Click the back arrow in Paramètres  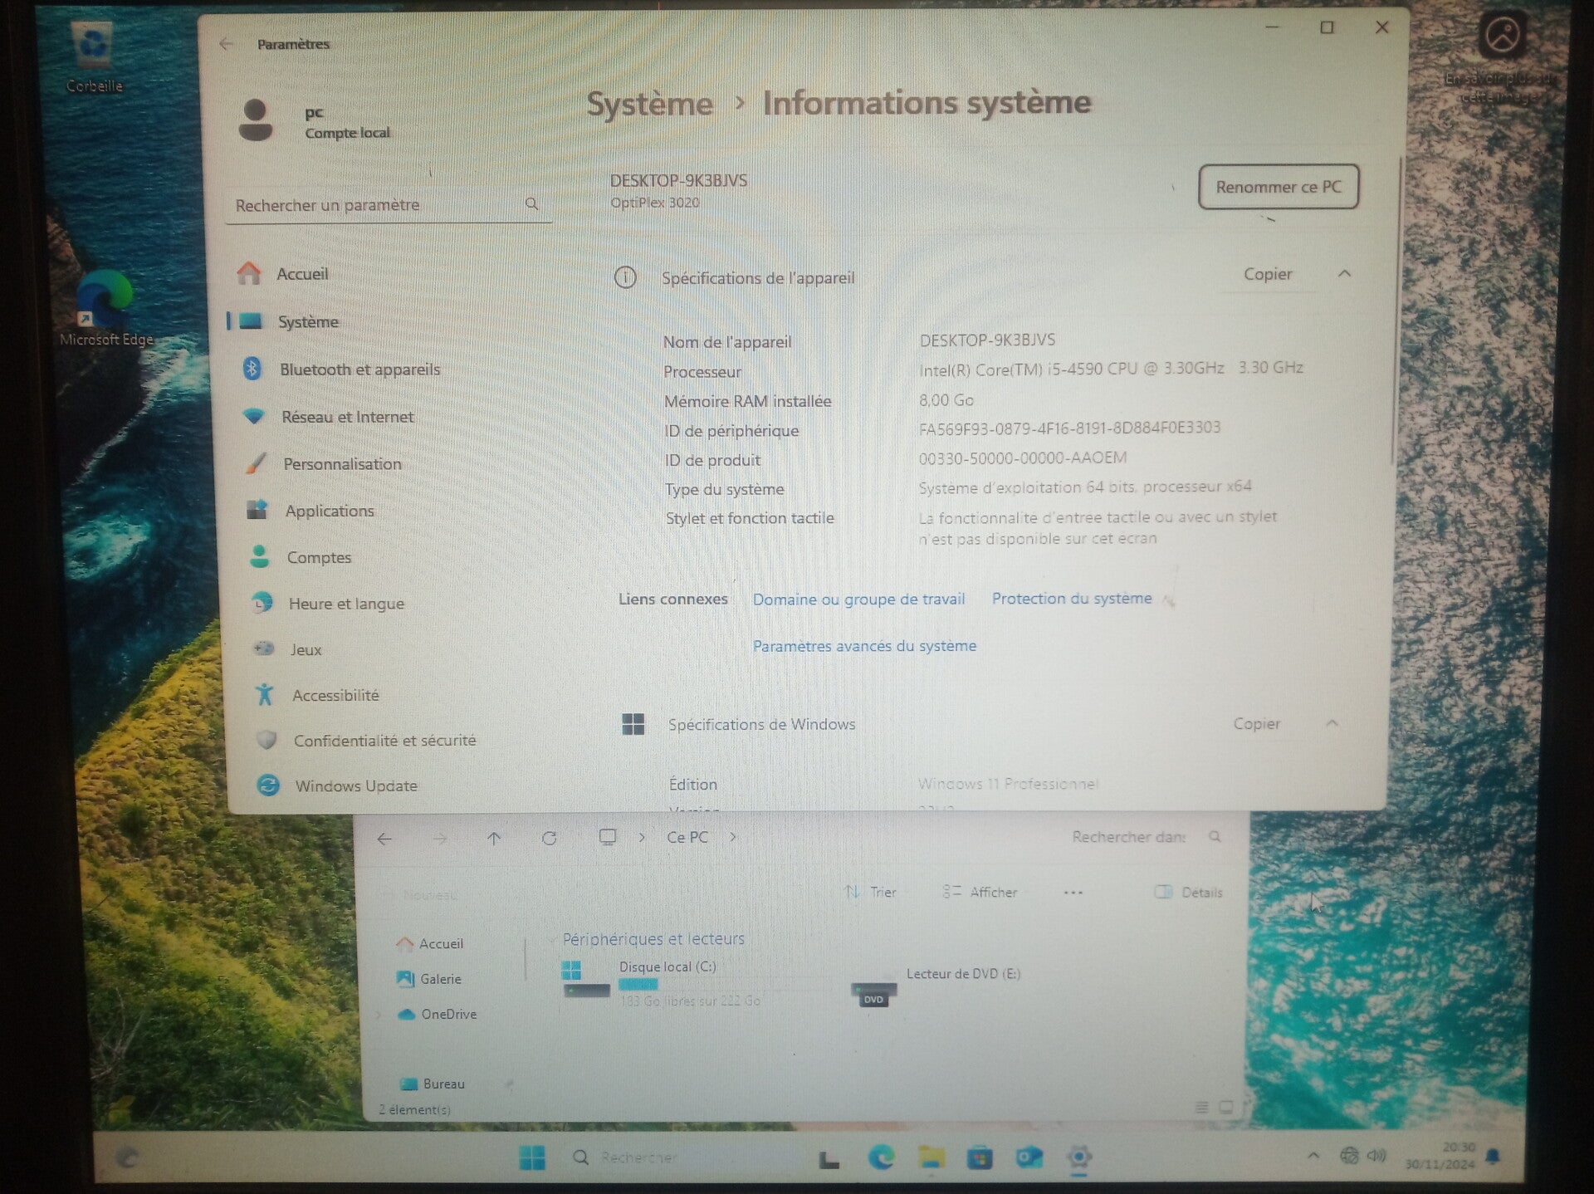tap(226, 44)
